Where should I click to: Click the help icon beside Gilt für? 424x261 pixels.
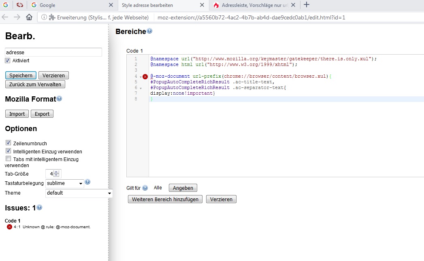tap(145, 188)
